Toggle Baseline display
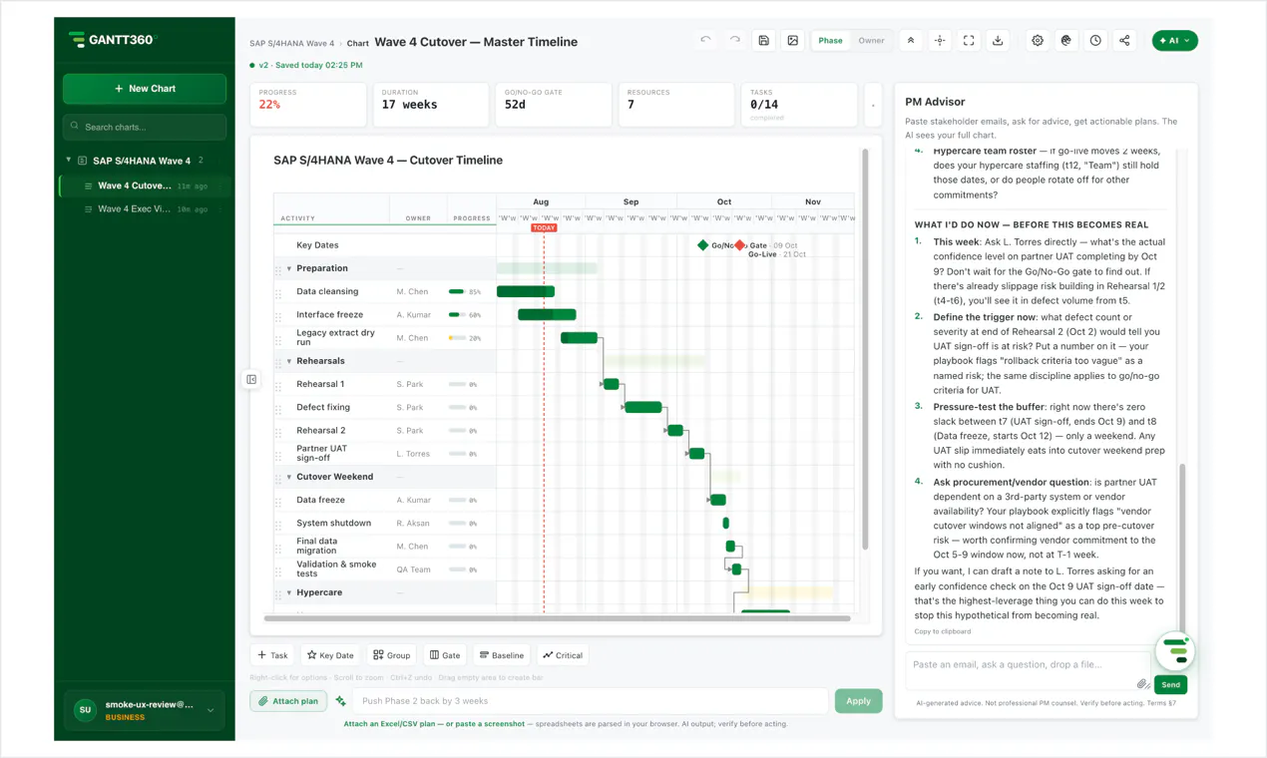The image size is (1267, 758). (502, 655)
